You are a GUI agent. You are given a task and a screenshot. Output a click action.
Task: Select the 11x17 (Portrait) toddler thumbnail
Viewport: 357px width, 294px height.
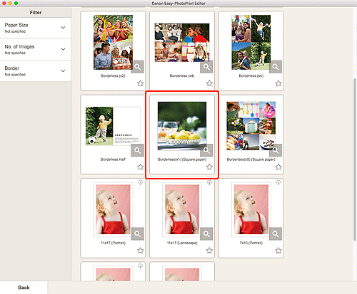tap(113, 209)
